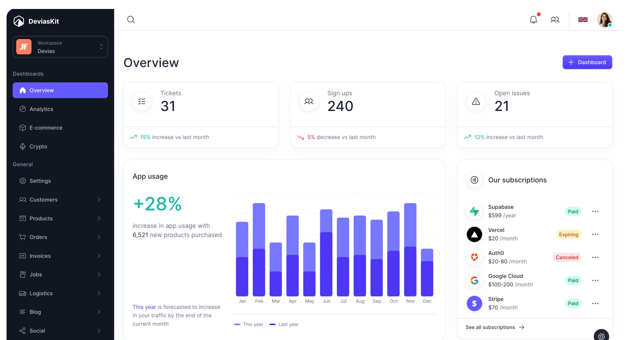Open the Crypto dashboard
This screenshot has width=628, height=340.
38,147
